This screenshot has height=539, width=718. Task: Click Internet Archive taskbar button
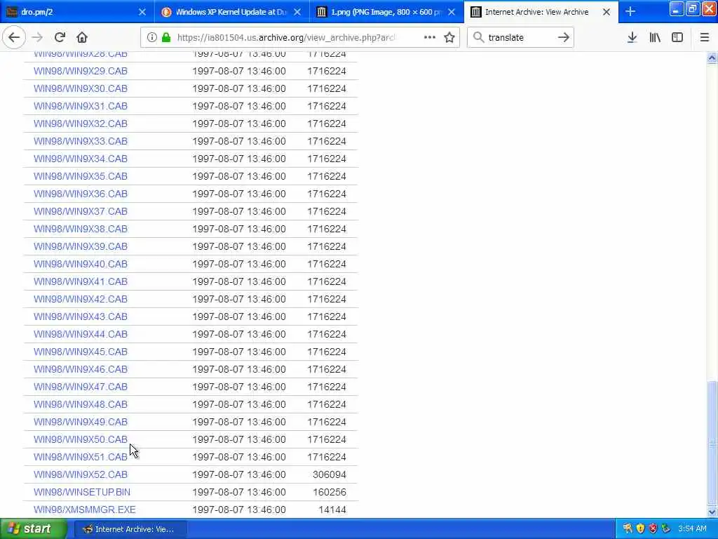coord(130,529)
